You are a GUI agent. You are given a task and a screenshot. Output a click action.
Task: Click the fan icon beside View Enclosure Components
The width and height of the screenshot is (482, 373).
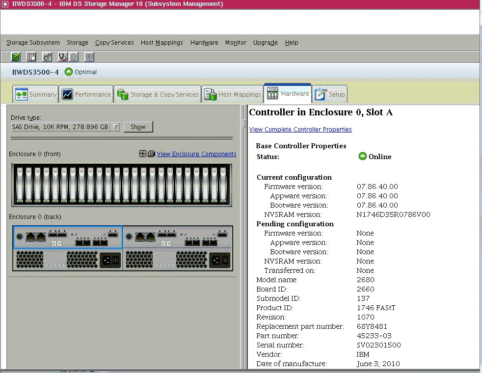pos(142,154)
